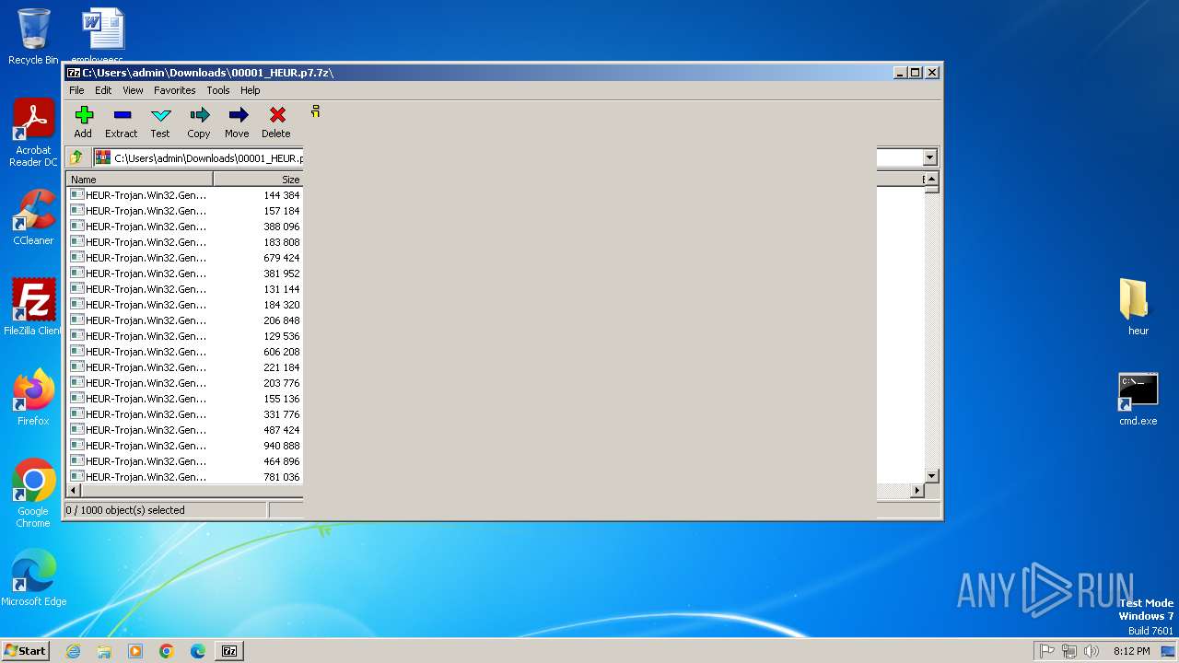Select the file with size 487 424
Image resolution: width=1179 pixels, height=663 pixels.
184,430
